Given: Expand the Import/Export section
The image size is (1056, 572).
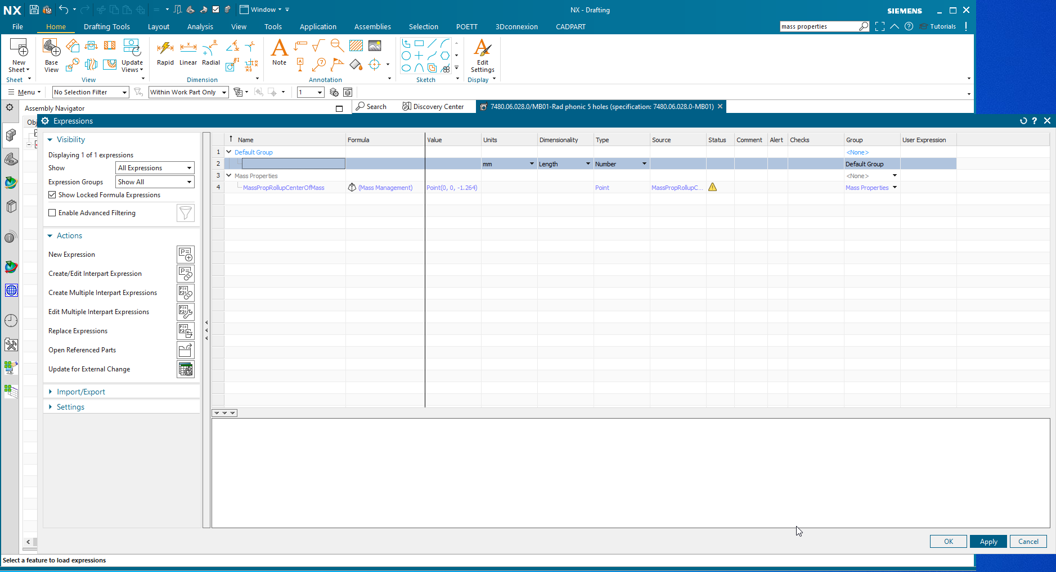Looking at the screenshot, I should [x=50, y=392].
